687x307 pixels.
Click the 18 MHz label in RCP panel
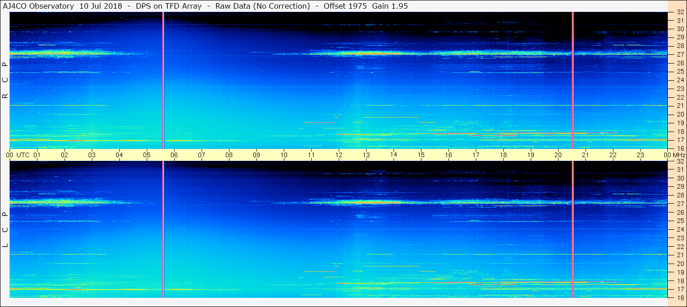[x=680, y=132]
